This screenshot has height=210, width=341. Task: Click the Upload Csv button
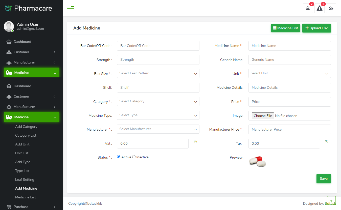coord(316,28)
